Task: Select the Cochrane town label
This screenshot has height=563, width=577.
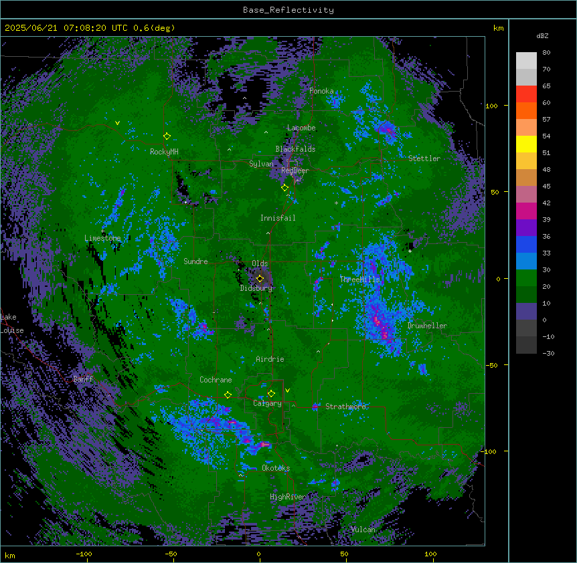Action: tap(216, 380)
